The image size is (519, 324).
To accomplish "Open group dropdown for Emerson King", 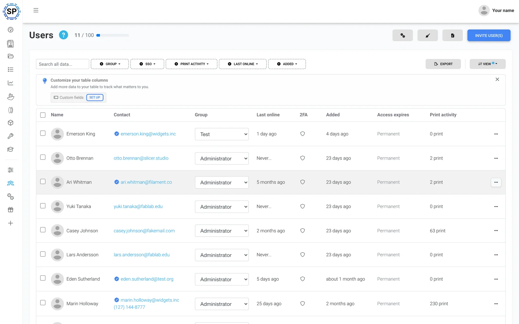I will click(x=222, y=134).
